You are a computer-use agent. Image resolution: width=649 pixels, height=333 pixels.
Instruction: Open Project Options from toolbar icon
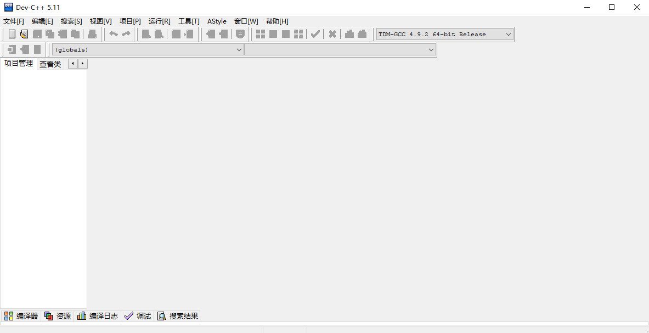240,34
